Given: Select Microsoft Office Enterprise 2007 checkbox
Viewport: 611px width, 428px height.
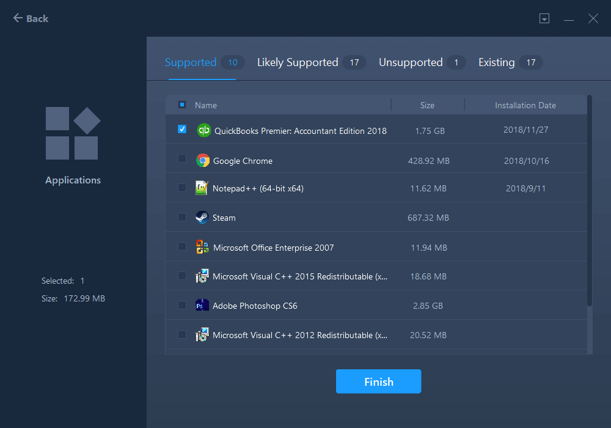Looking at the screenshot, I should (x=182, y=246).
